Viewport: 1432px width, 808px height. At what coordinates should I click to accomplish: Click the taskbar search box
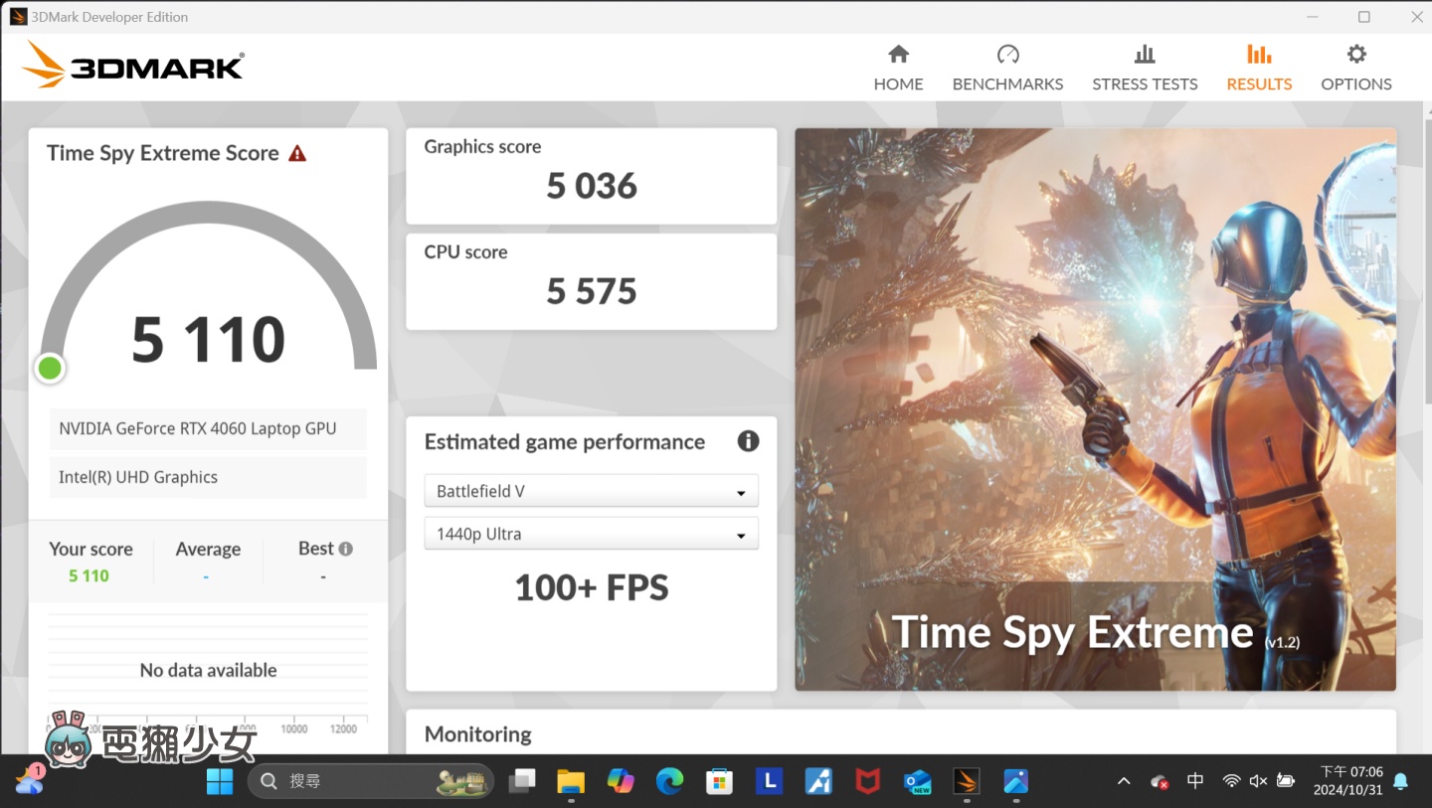tap(370, 781)
